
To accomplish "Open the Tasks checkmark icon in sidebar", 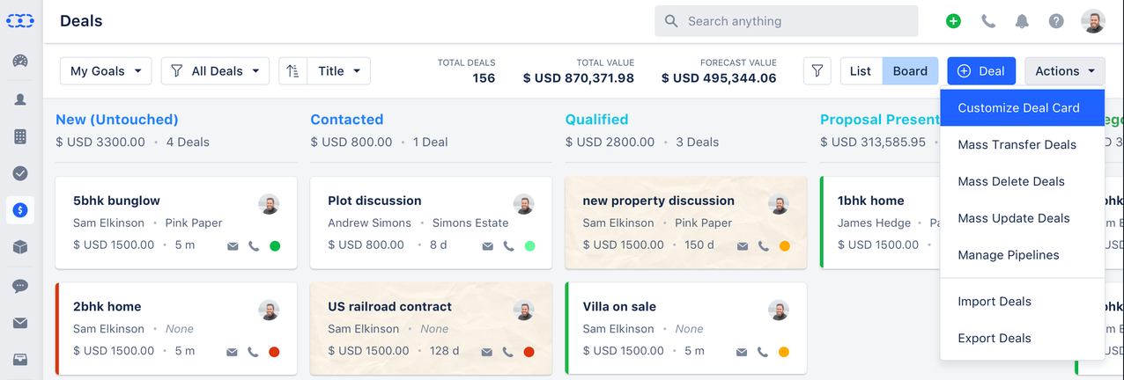I will click(x=20, y=173).
